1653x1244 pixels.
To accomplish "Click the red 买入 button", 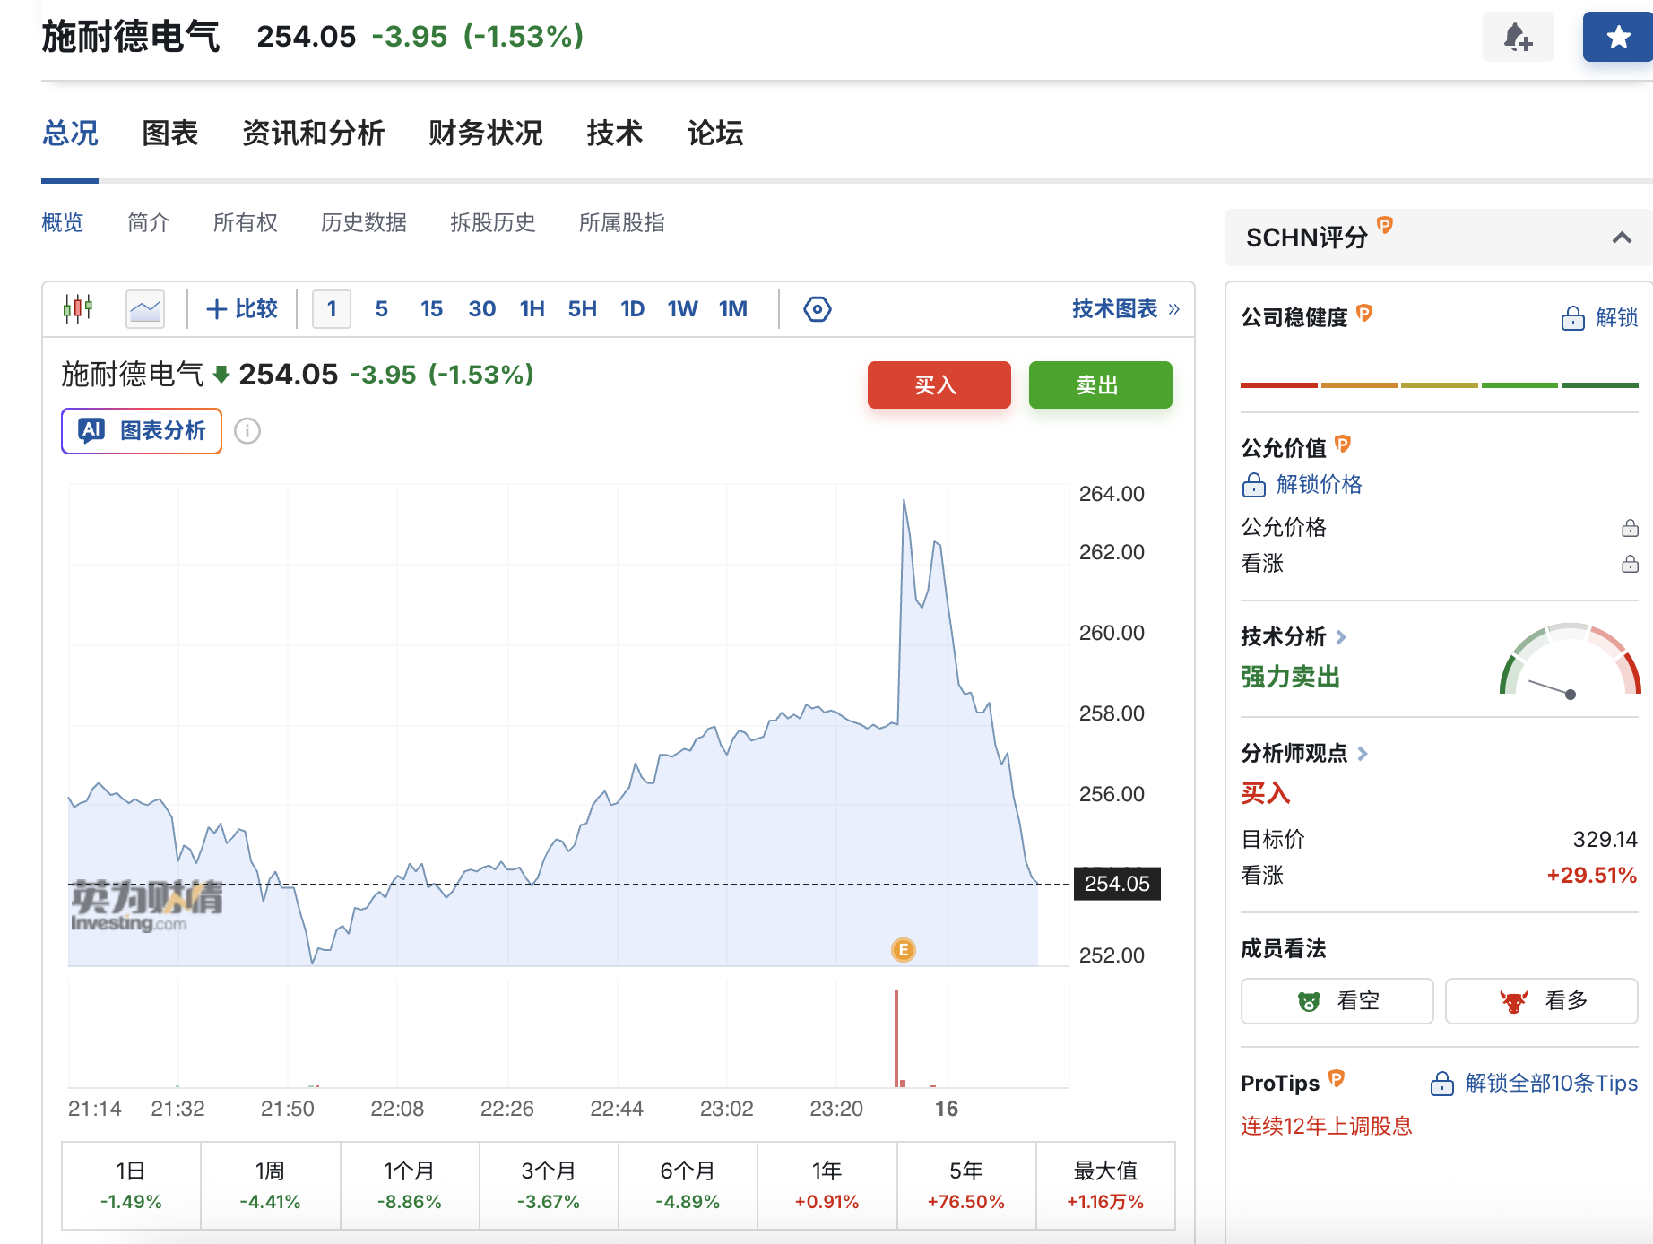I will (x=939, y=385).
